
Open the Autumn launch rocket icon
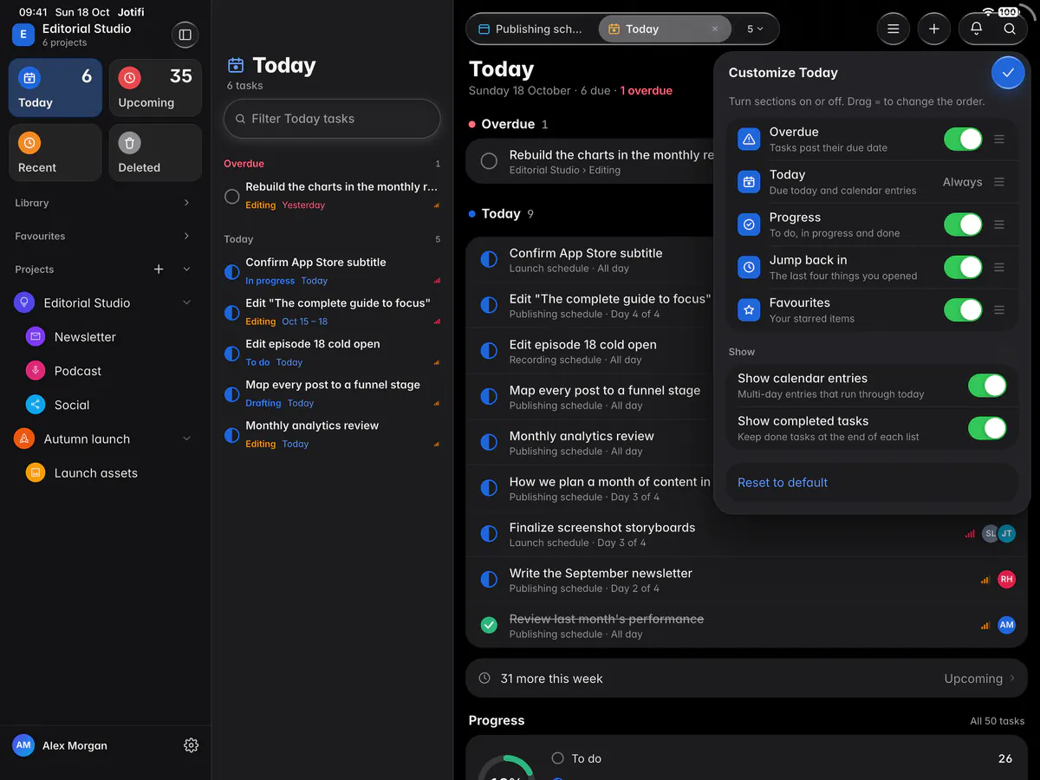pos(24,439)
